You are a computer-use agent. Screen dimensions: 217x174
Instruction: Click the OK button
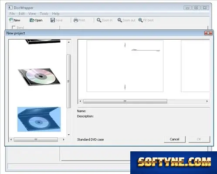click(199, 139)
